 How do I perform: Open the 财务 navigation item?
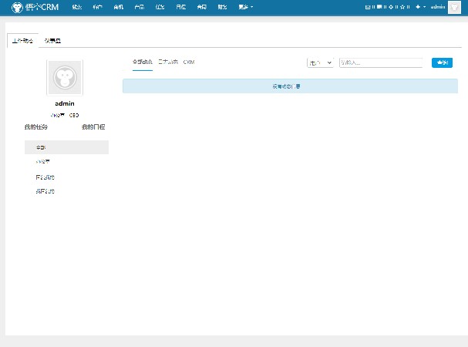[x=222, y=7]
